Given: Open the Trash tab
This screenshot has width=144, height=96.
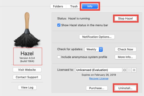Looking at the screenshot, I should pyautogui.click(x=74, y=6).
